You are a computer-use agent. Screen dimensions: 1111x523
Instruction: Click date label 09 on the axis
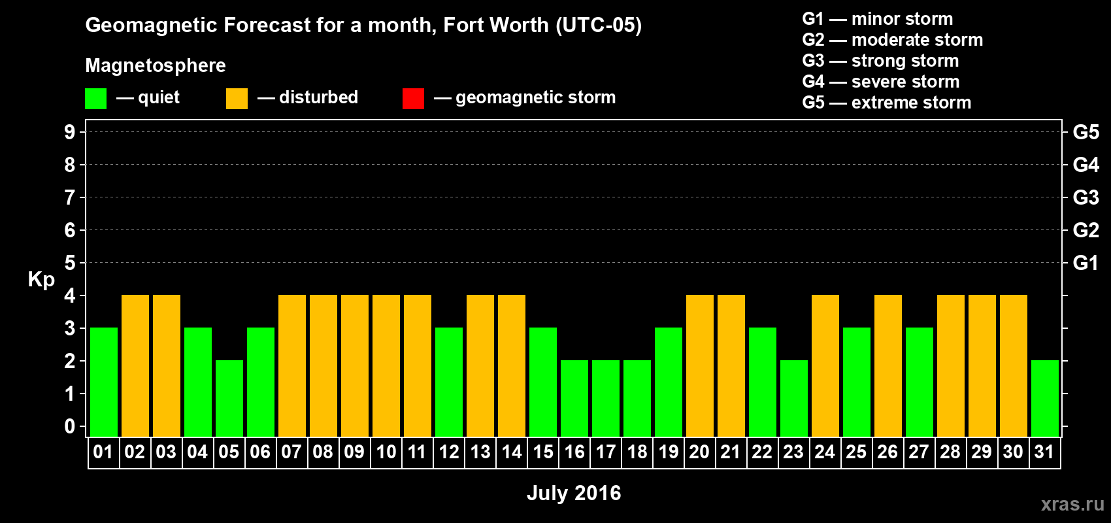click(354, 452)
